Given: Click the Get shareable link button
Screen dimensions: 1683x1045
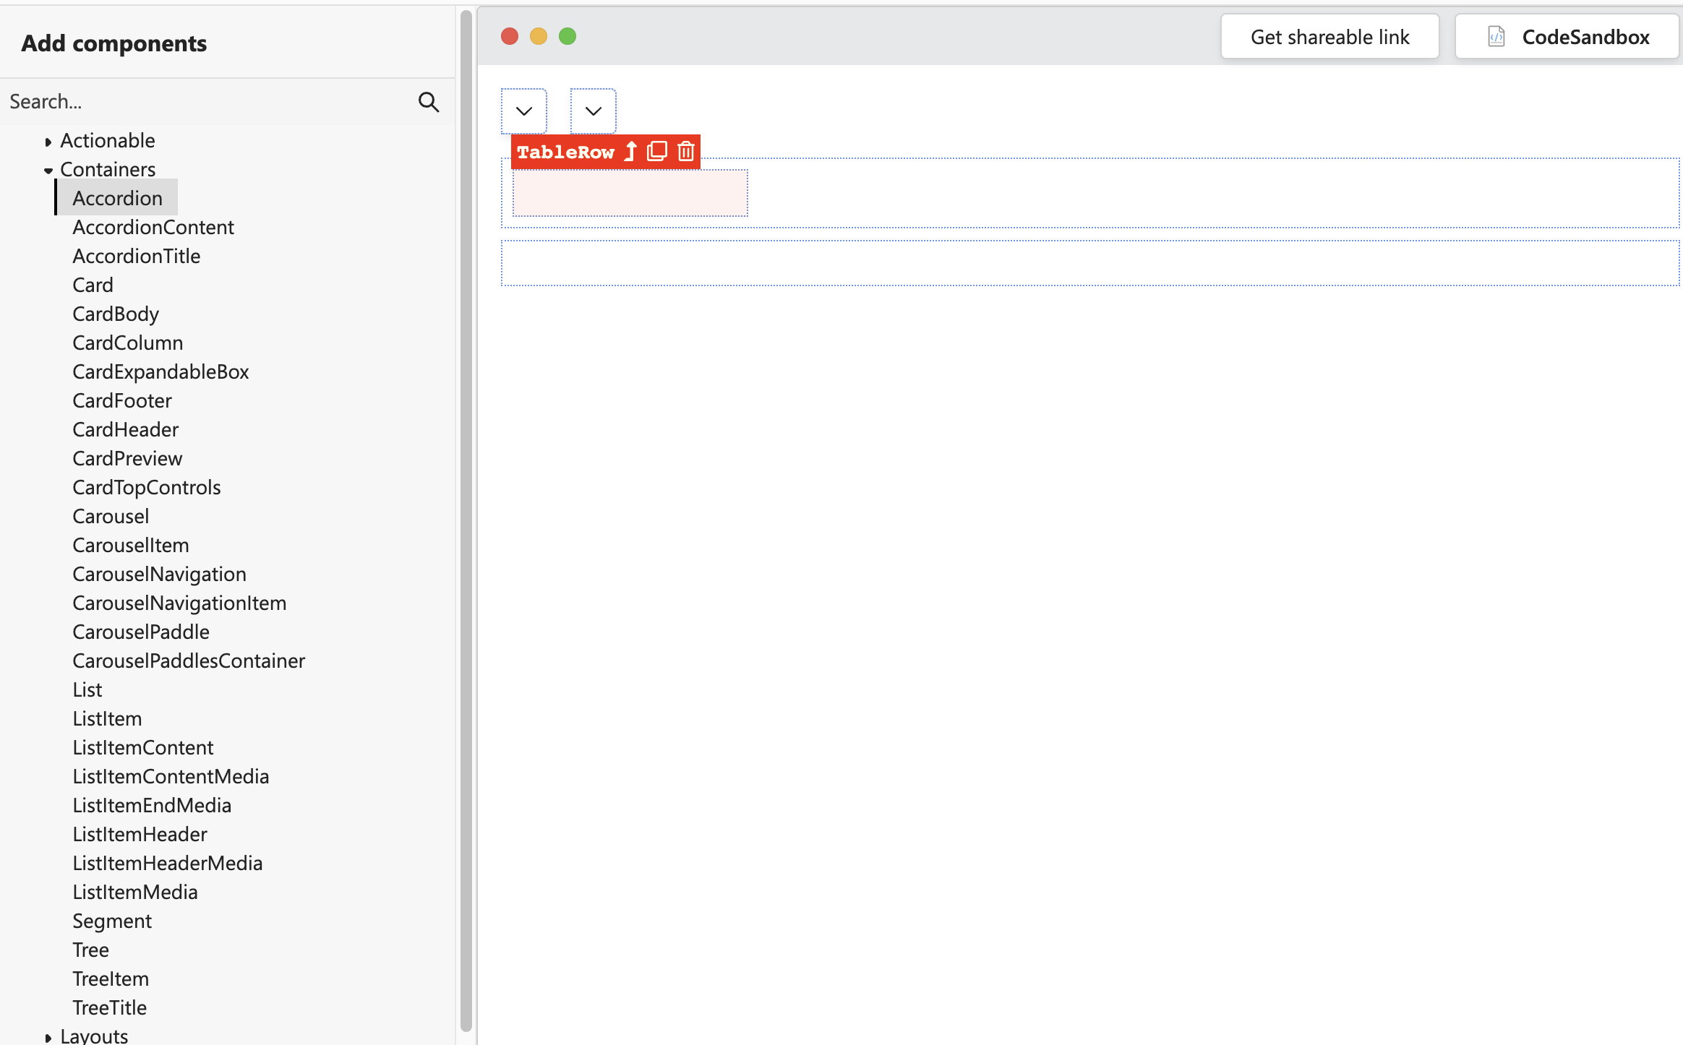Looking at the screenshot, I should 1329,36.
